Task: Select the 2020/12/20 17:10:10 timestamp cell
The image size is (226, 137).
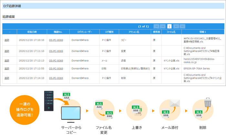Action: (32, 40)
